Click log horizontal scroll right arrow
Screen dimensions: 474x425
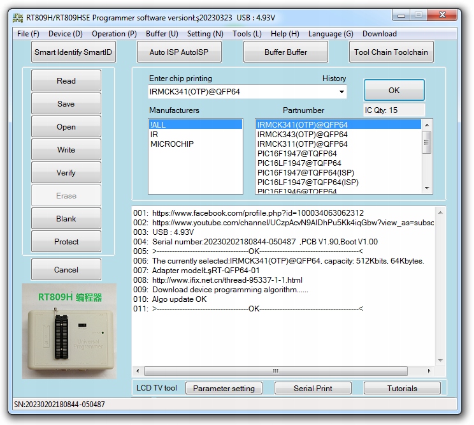pyautogui.click(x=429, y=371)
